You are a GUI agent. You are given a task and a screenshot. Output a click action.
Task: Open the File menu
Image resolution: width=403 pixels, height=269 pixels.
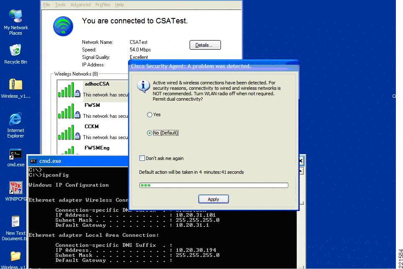[46, 5]
